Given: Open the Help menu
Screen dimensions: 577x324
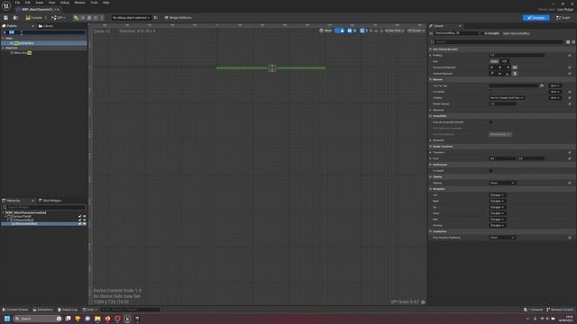Looking at the screenshot, I should click(106, 3).
